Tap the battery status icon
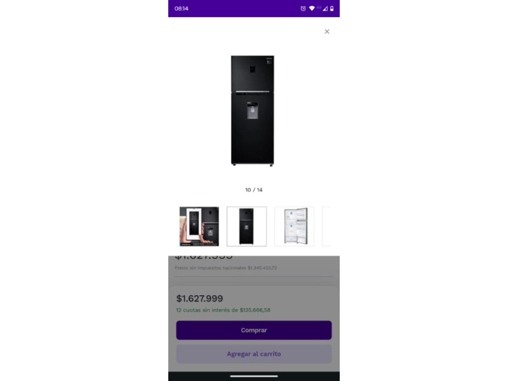 332,8
